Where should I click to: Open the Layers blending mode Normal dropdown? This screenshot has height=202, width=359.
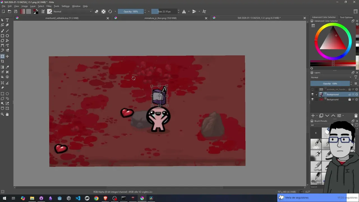tap(331, 77)
